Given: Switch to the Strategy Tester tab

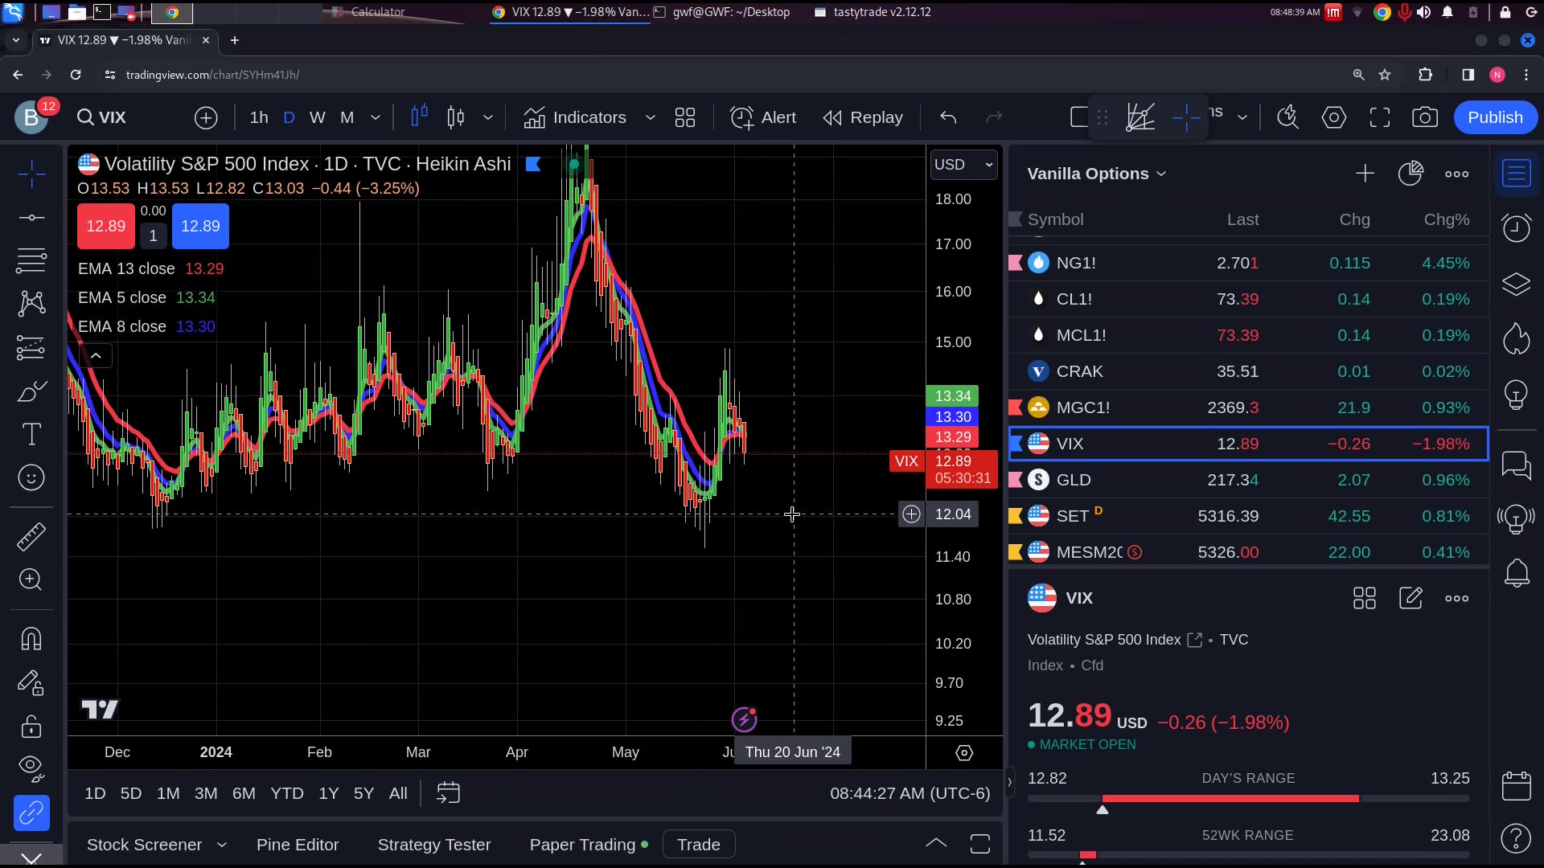Looking at the screenshot, I should tap(433, 845).
